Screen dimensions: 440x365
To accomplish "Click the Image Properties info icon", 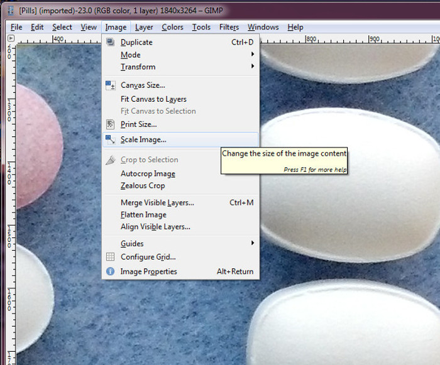I will tap(111, 271).
